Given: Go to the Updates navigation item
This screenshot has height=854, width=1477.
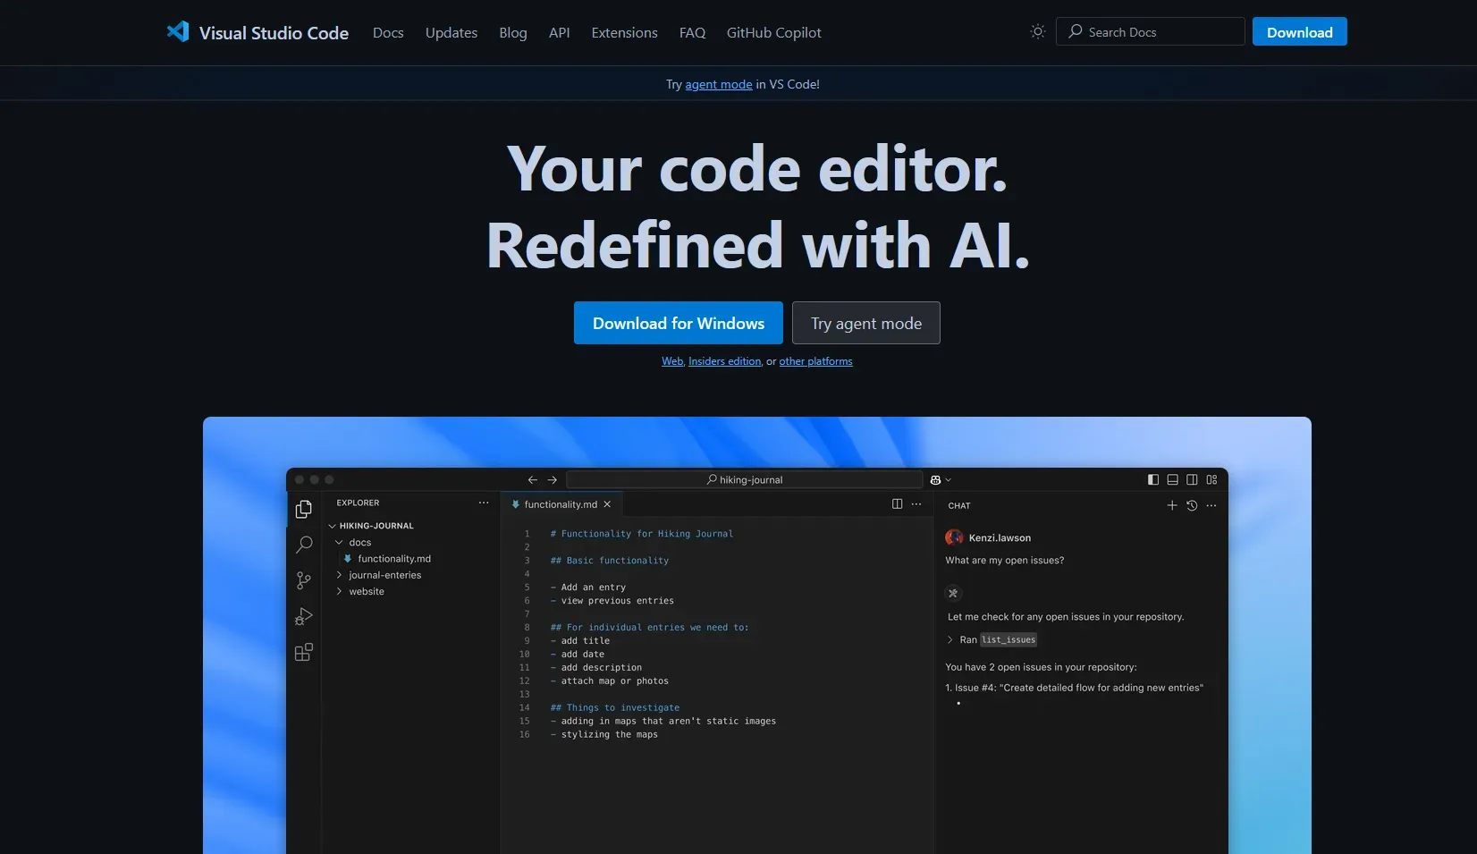Looking at the screenshot, I should (x=451, y=32).
